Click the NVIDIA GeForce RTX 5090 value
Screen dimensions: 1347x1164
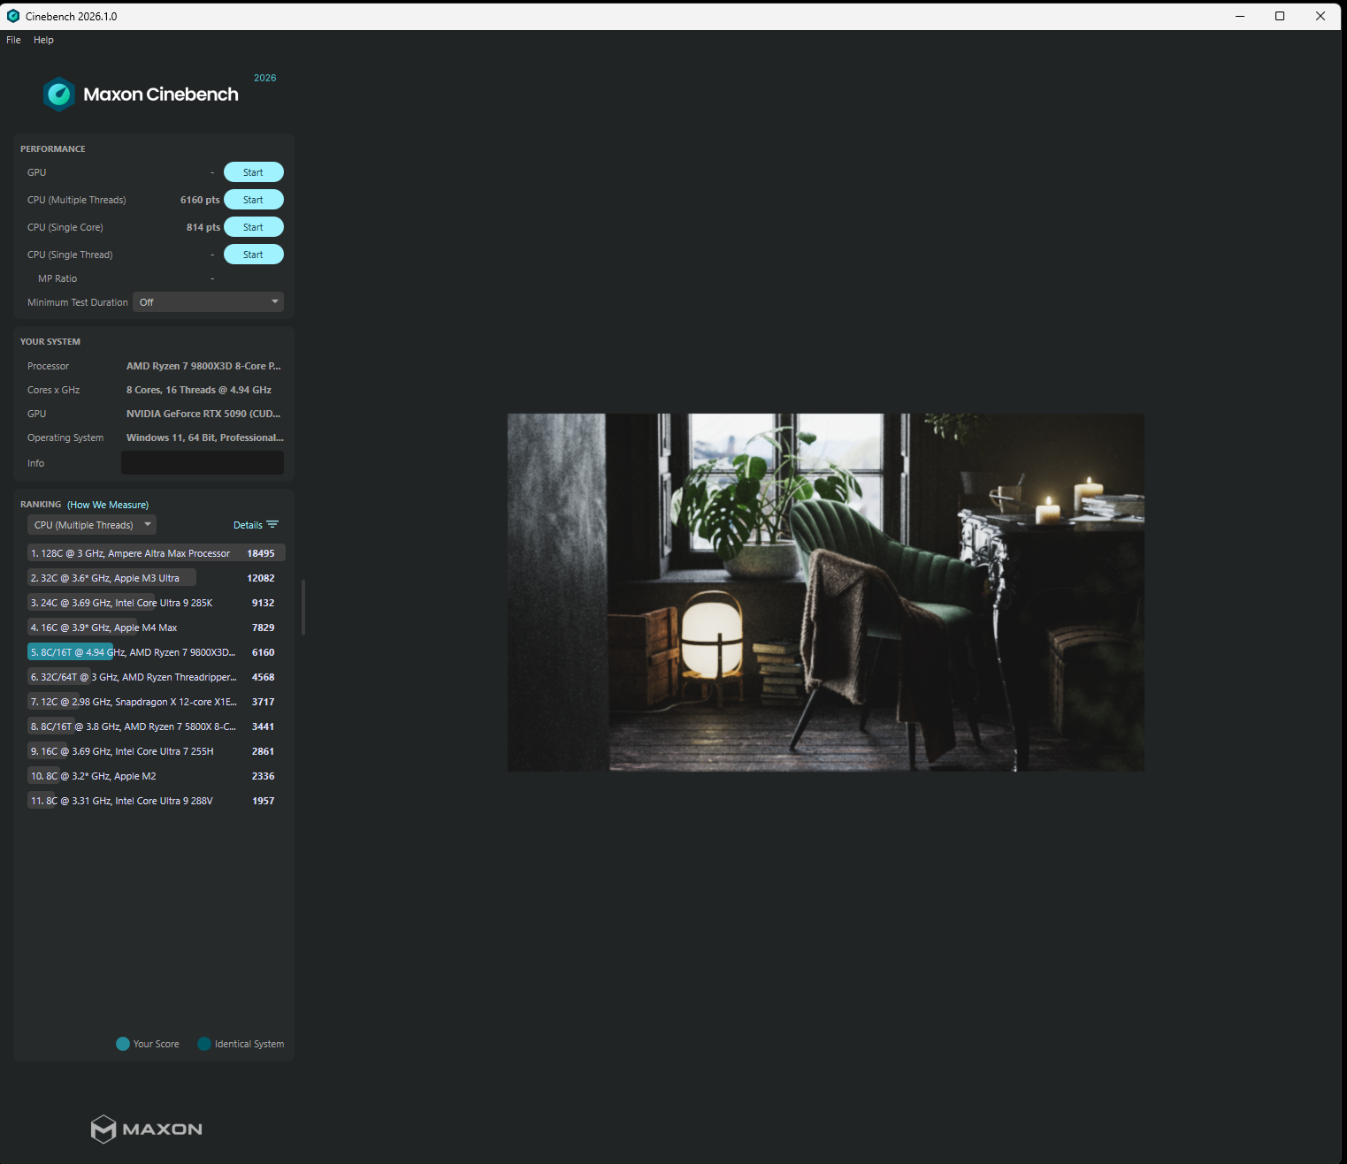click(x=203, y=414)
